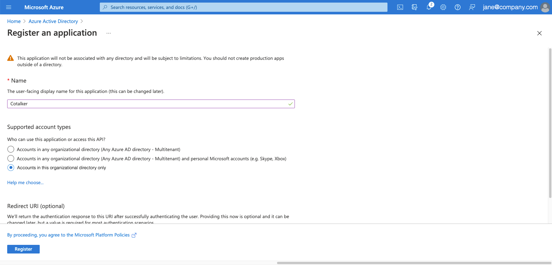This screenshot has height=265, width=552.
Task: Click the Register button
Action: point(23,249)
